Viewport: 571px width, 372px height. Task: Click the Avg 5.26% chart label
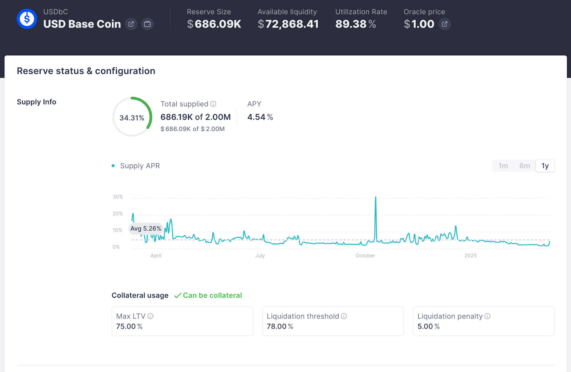(x=146, y=229)
